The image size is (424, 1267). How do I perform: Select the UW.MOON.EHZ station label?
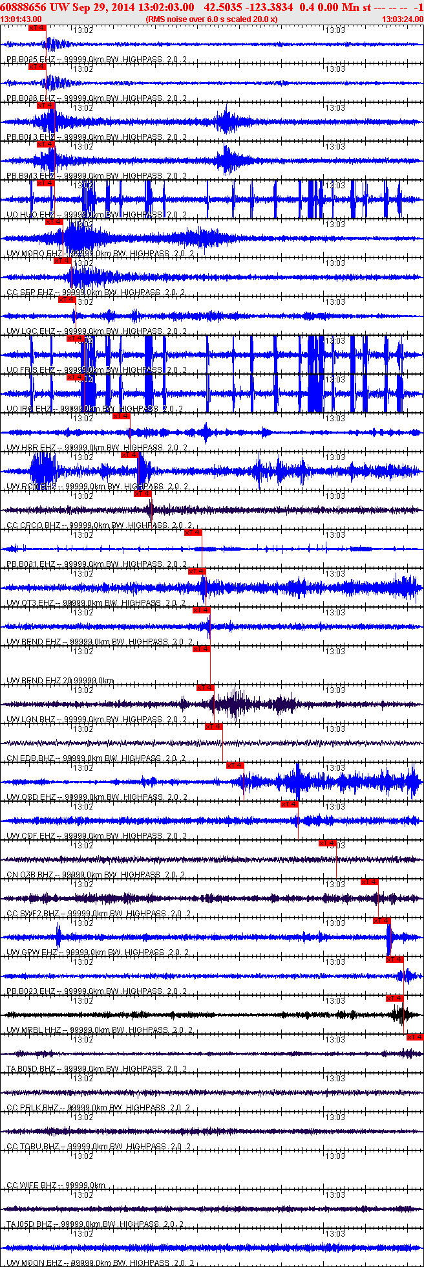coord(32,1263)
